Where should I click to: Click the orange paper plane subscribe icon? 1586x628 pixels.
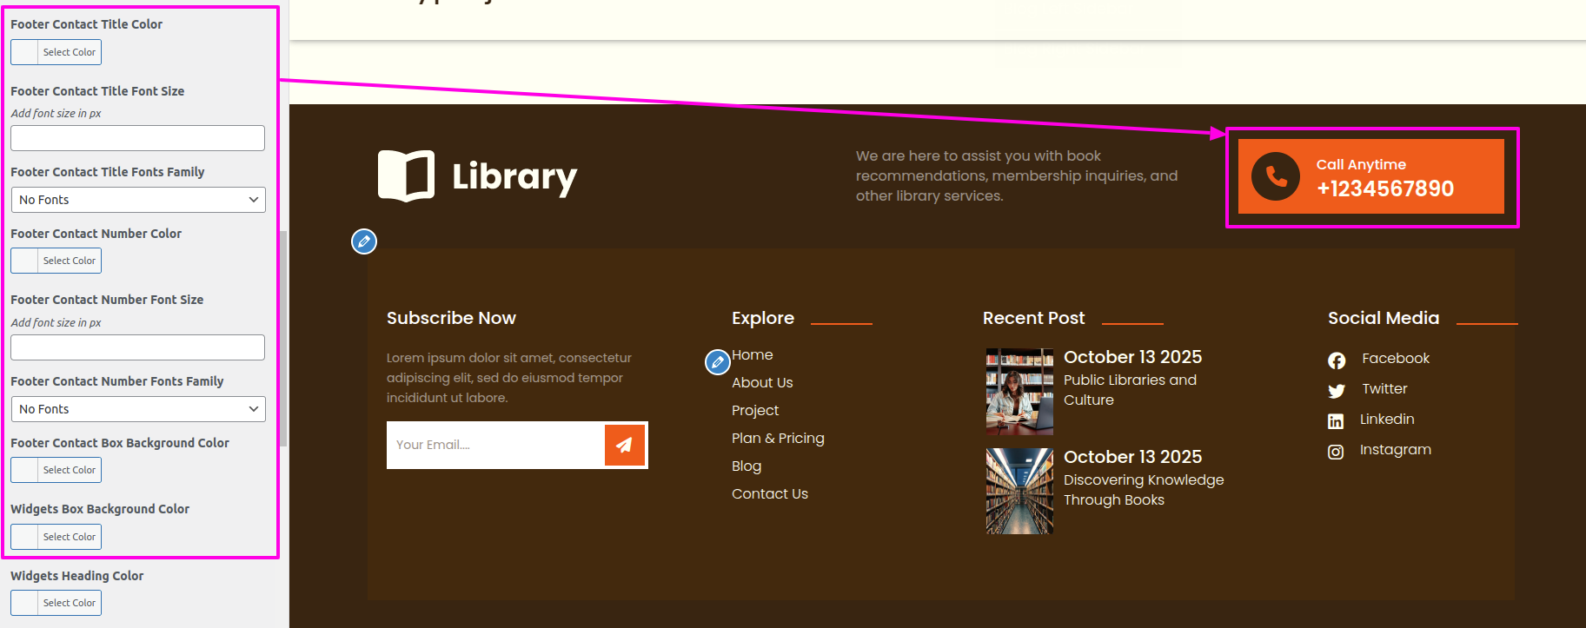pos(624,445)
